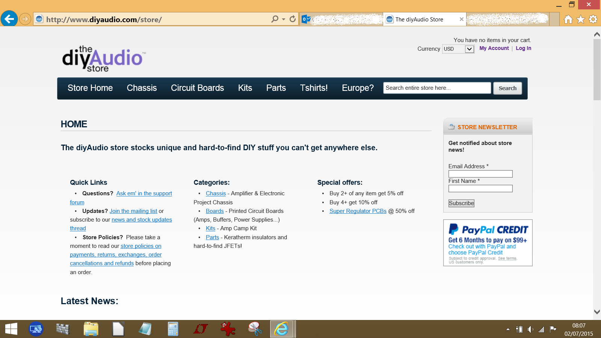Open the notepad taskbar icon
This screenshot has height=338, width=601.
[x=145, y=329]
